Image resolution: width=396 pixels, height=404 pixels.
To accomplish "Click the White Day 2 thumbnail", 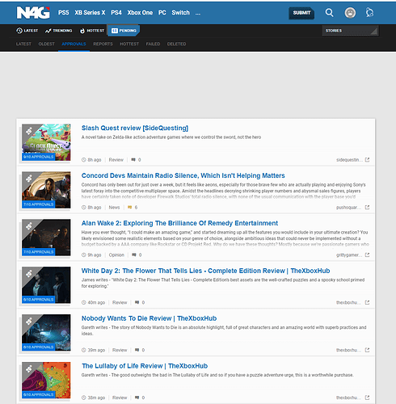I will click(46, 285).
